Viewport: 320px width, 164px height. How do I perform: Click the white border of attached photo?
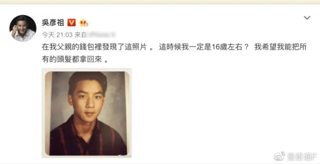(x=86, y=70)
